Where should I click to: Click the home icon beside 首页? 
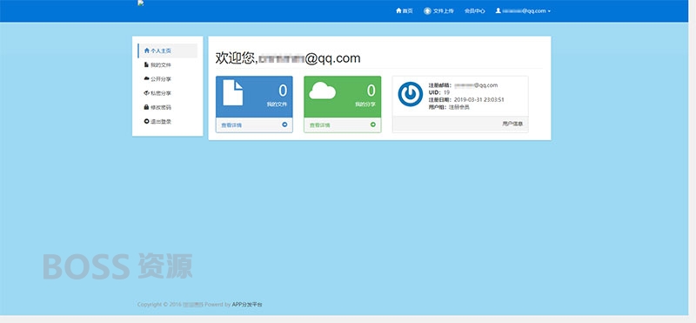(x=398, y=10)
